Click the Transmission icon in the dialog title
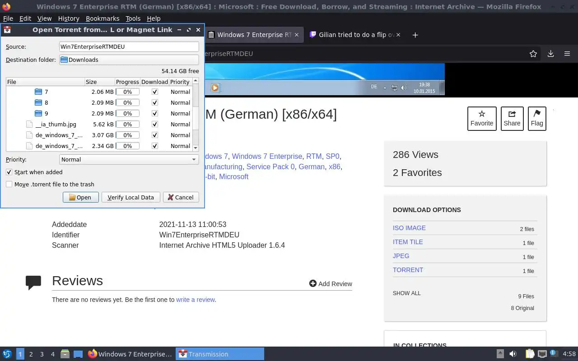The image size is (578, 361). [7, 30]
